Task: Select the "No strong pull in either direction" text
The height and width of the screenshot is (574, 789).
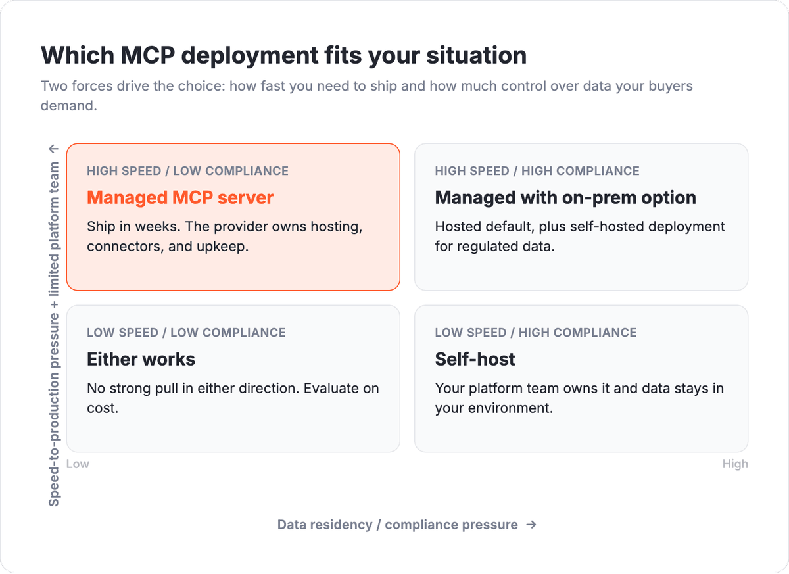Action: [x=233, y=398]
